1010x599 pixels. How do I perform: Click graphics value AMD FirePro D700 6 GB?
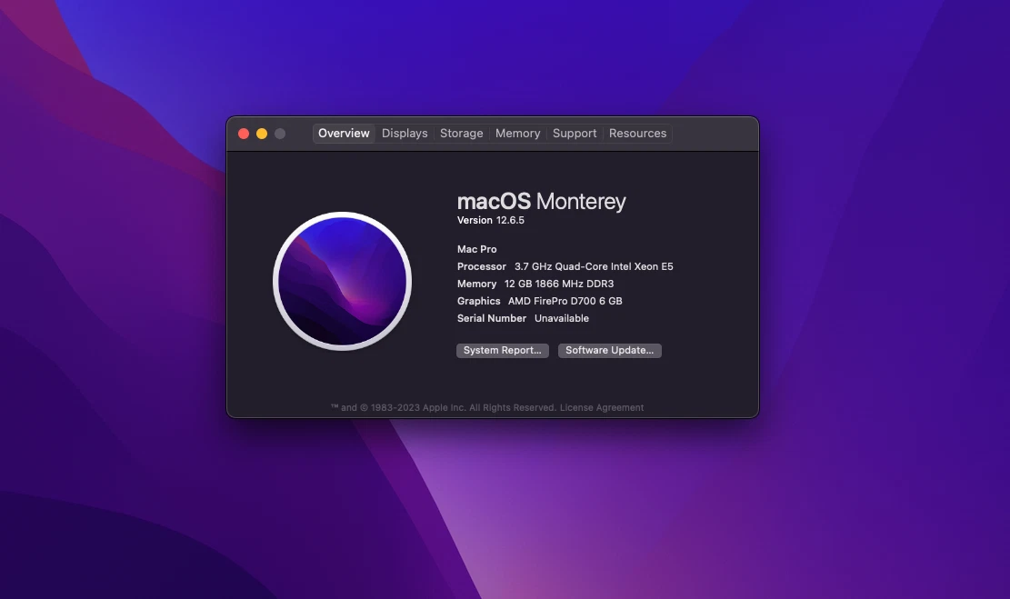565,302
